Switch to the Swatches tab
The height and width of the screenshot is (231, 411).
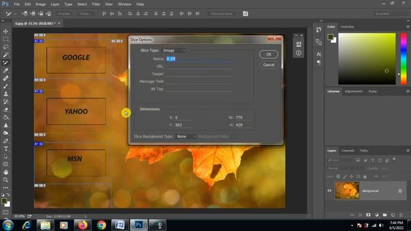347,27
